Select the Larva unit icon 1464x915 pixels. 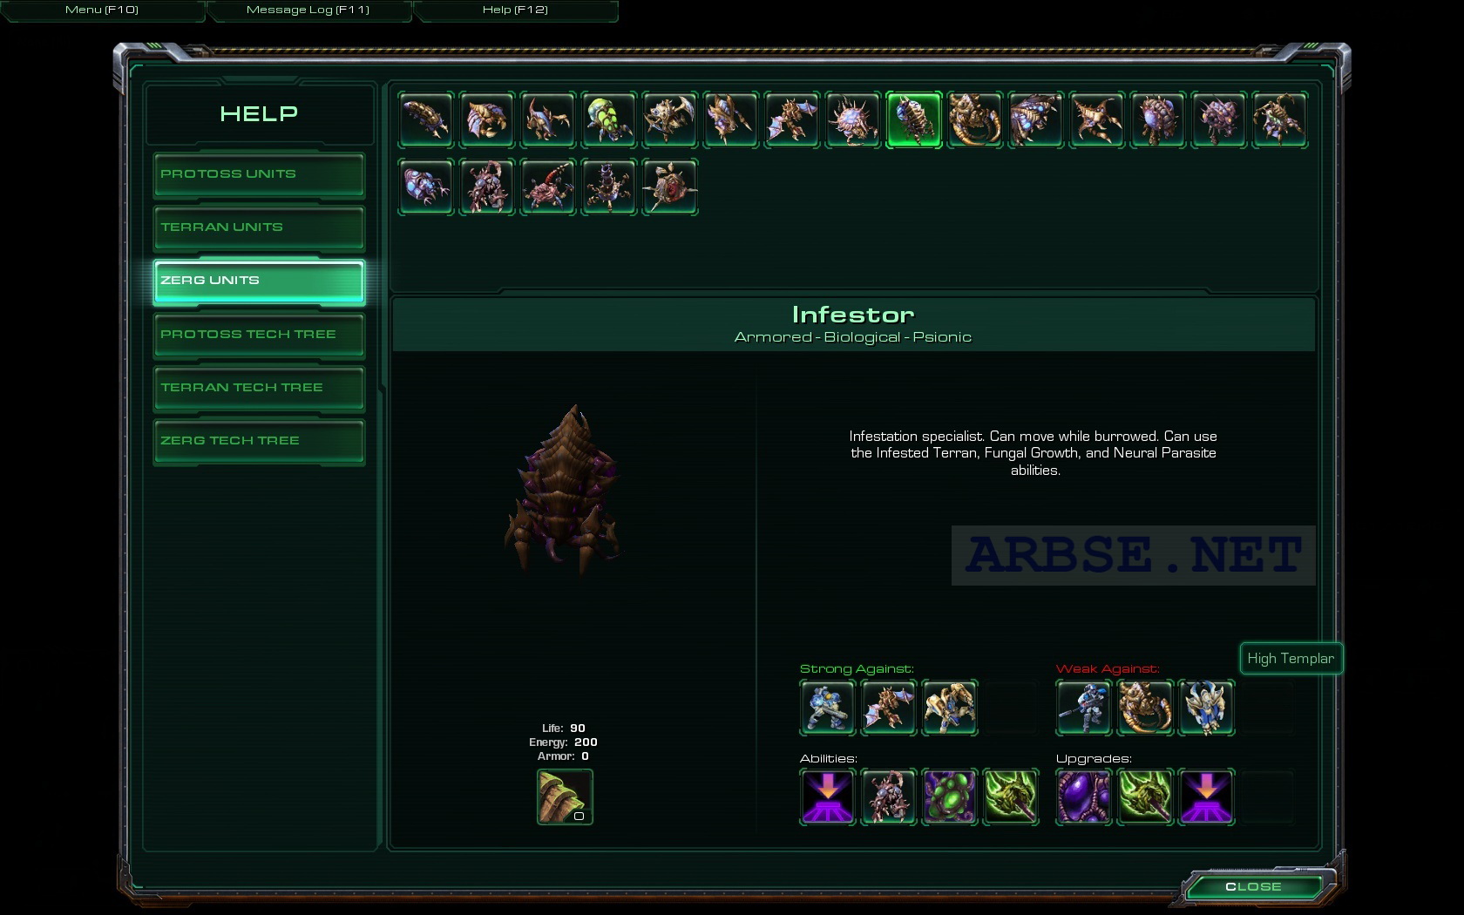click(x=426, y=119)
